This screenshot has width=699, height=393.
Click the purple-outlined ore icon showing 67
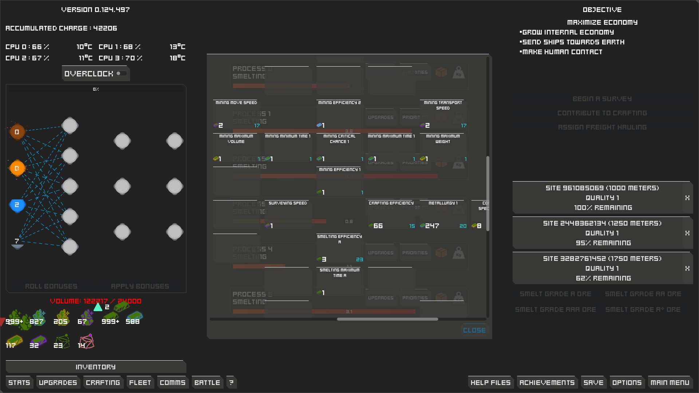click(86, 318)
